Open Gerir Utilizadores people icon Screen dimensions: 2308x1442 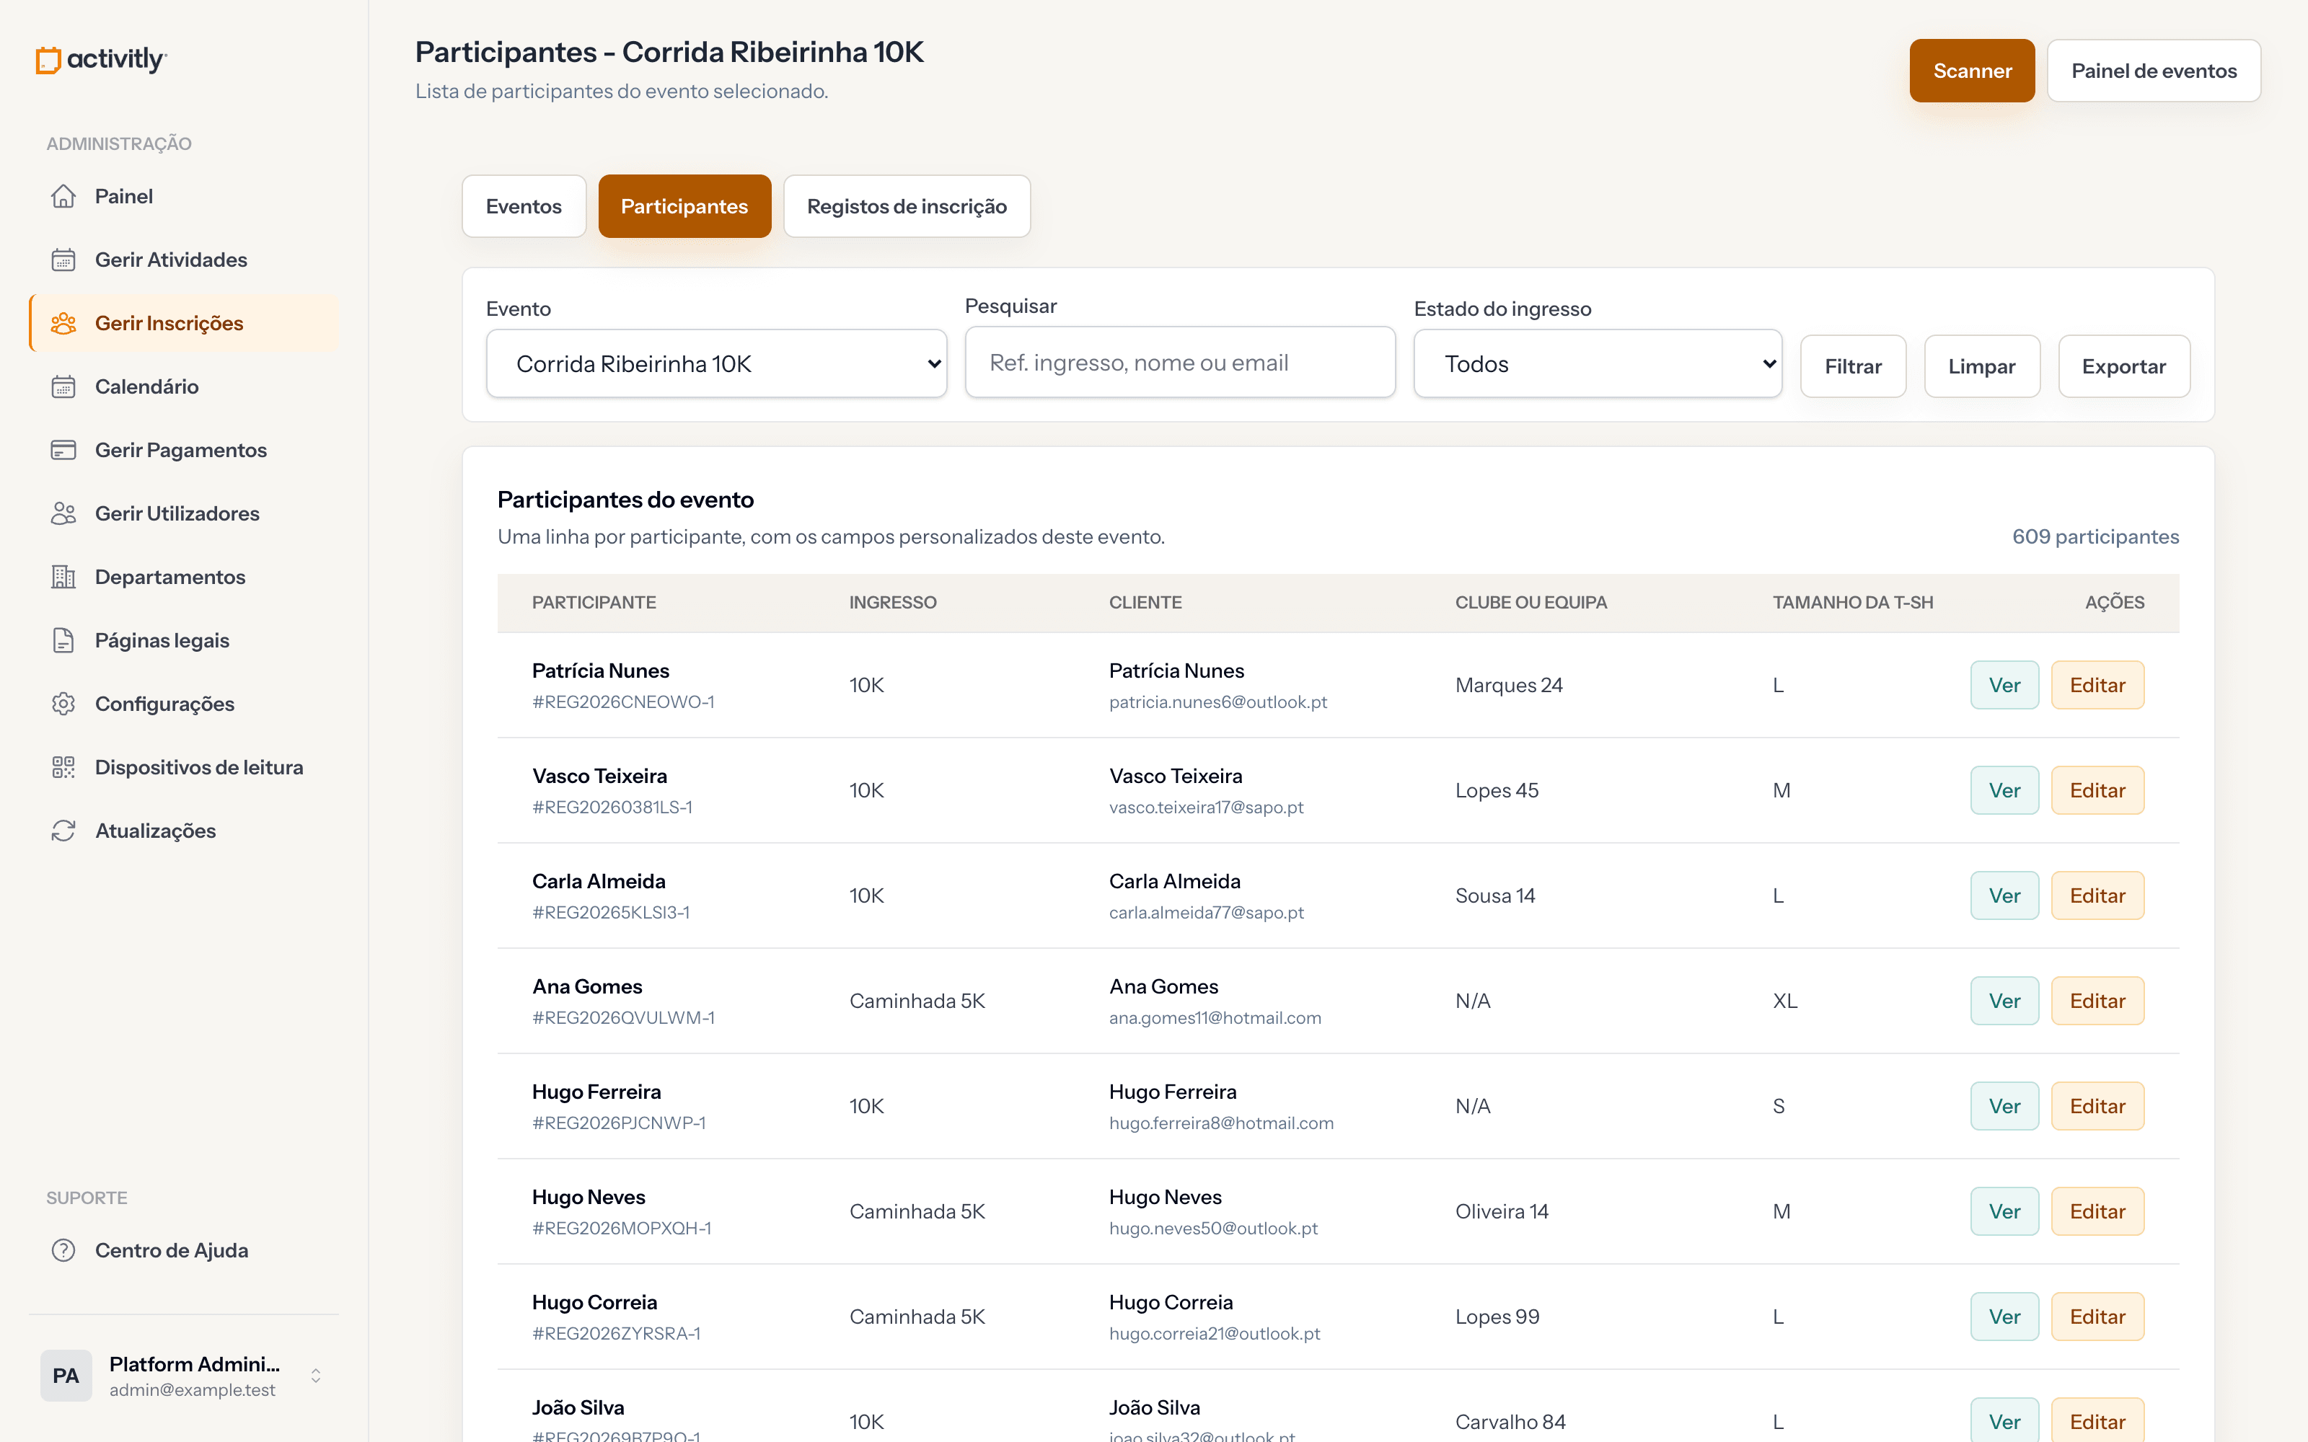[x=63, y=513]
